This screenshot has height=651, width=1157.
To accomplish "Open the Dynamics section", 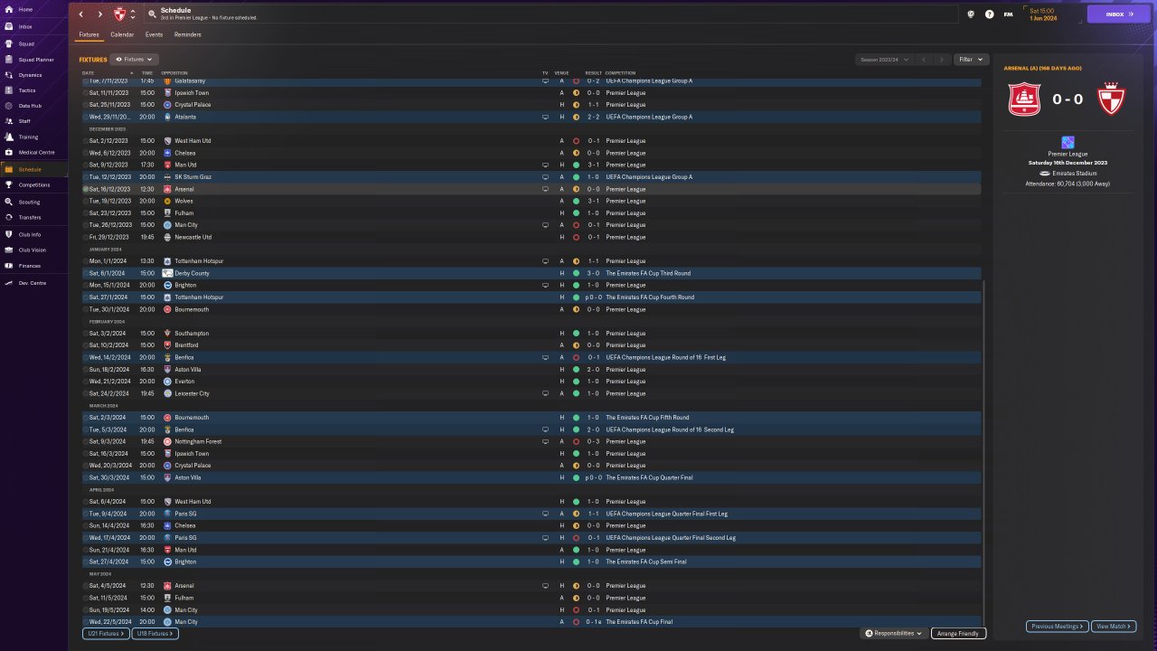I will tap(33, 75).
